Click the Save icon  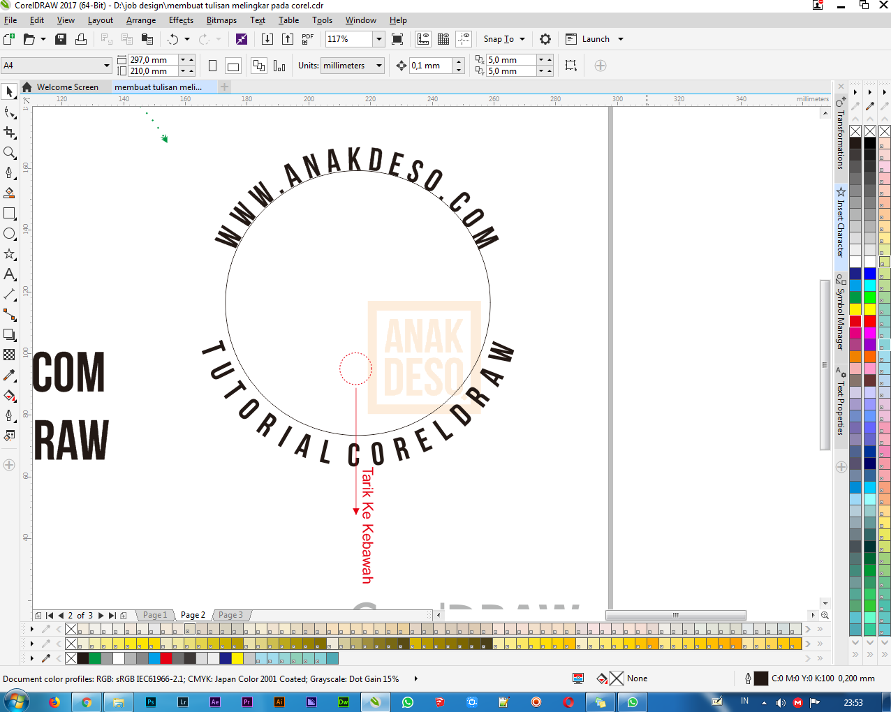click(61, 39)
